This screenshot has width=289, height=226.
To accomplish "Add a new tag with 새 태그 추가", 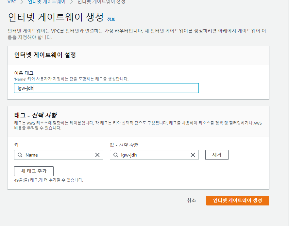I will pos(34,171).
